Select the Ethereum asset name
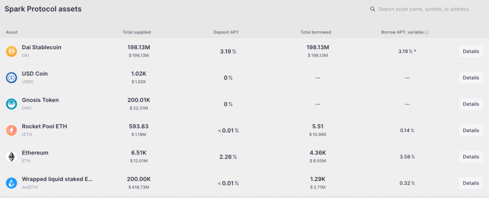Screen dimensions: 489x198 pos(35,153)
